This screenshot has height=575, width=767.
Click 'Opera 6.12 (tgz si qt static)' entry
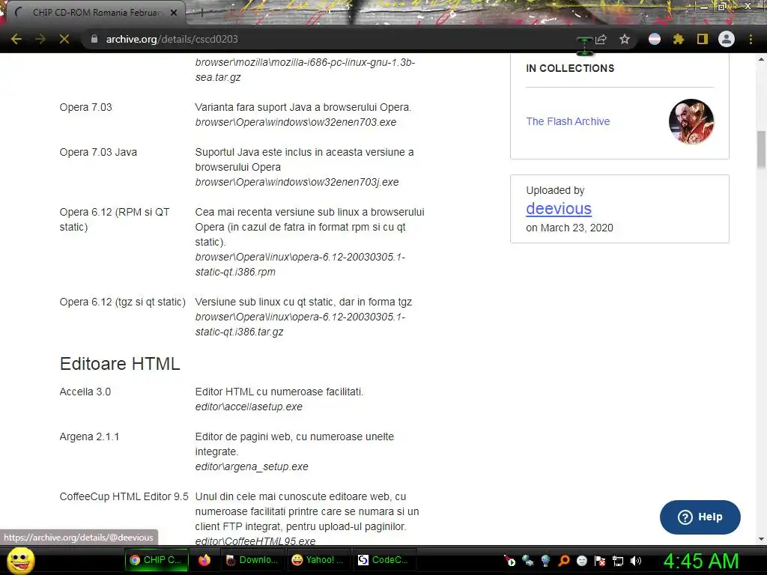tap(122, 302)
